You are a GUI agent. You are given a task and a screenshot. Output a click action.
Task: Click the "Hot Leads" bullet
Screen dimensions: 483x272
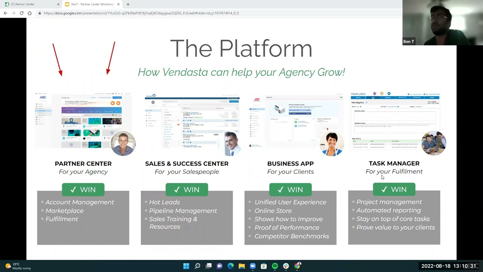(x=165, y=202)
